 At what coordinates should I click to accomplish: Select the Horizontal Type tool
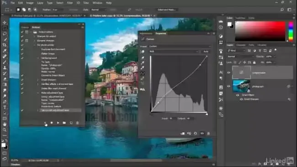5,107
